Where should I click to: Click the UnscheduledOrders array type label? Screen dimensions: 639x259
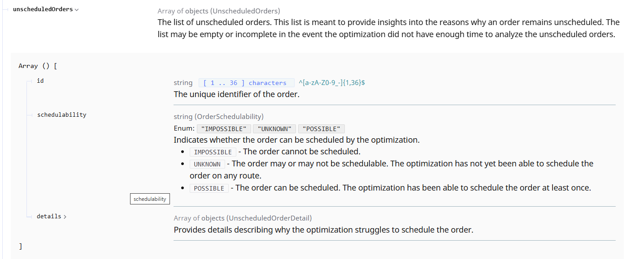[x=218, y=11]
